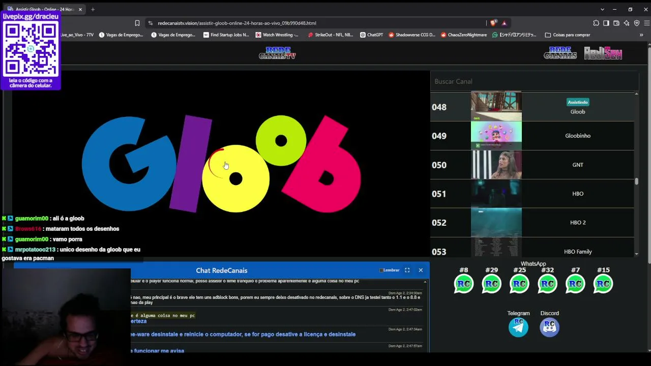
Task: Type in the Buscar Canal search field
Action: [x=534, y=81]
